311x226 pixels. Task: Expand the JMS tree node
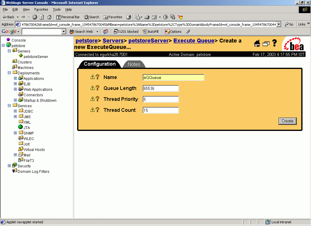[15, 116]
